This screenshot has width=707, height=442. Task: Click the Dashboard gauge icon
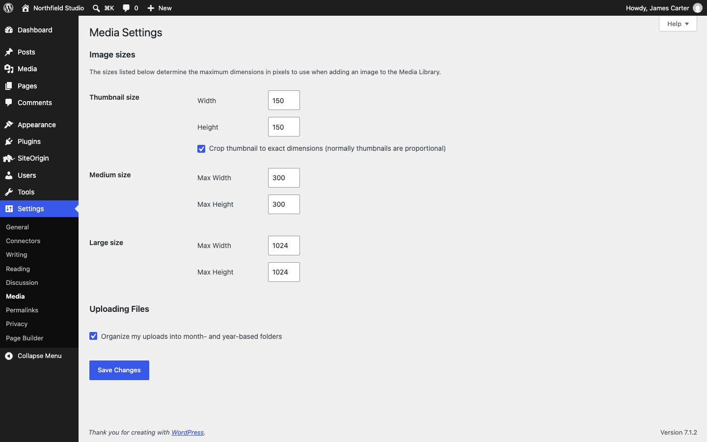pyautogui.click(x=9, y=30)
